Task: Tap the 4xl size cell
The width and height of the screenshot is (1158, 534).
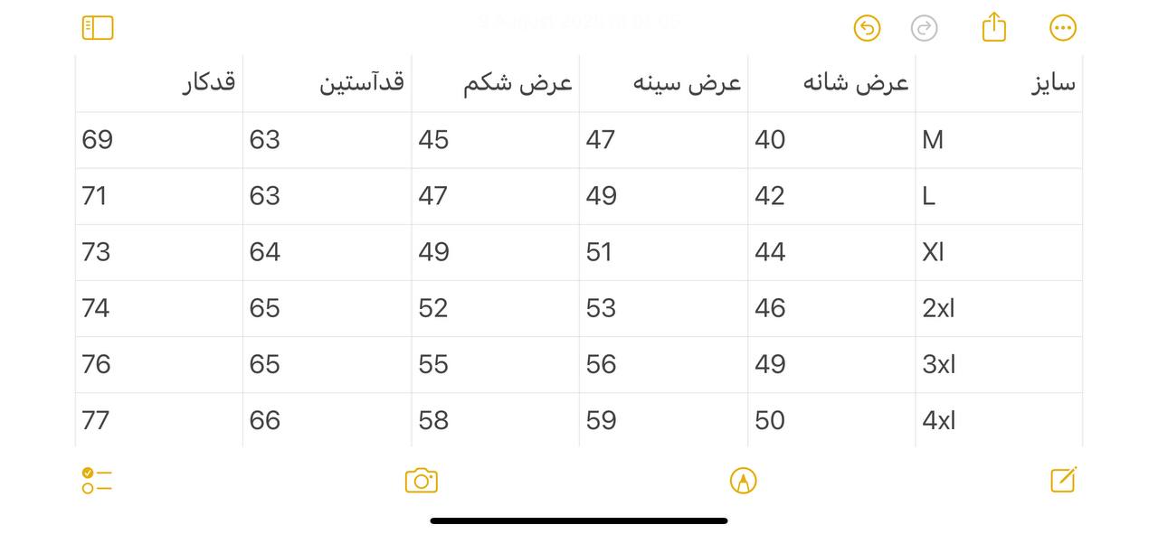Action: 999,420
